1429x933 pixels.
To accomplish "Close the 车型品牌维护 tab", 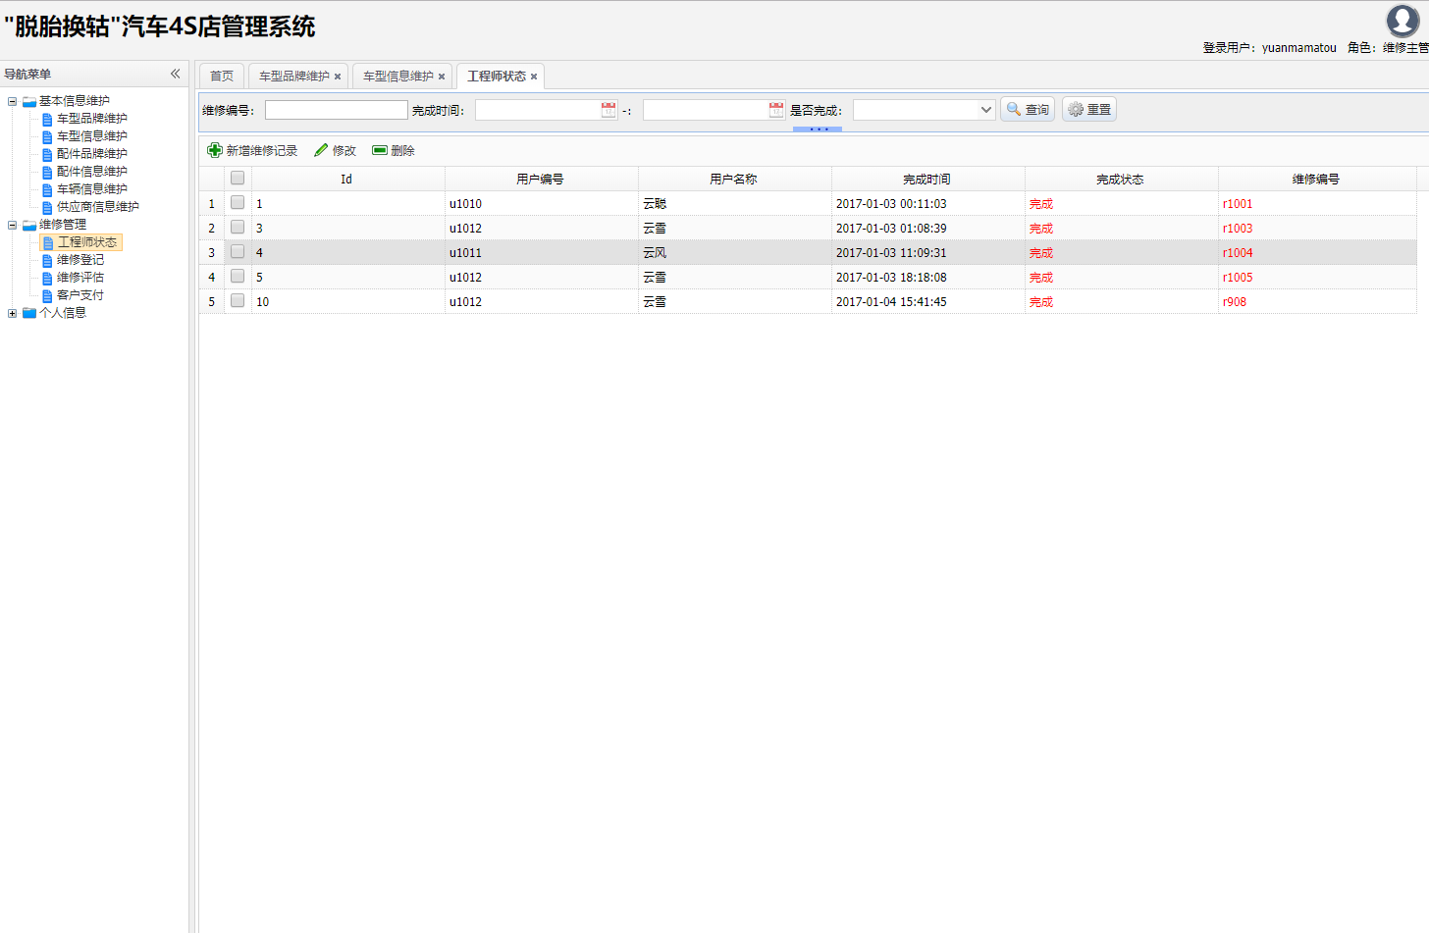I will tap(338, 77).
